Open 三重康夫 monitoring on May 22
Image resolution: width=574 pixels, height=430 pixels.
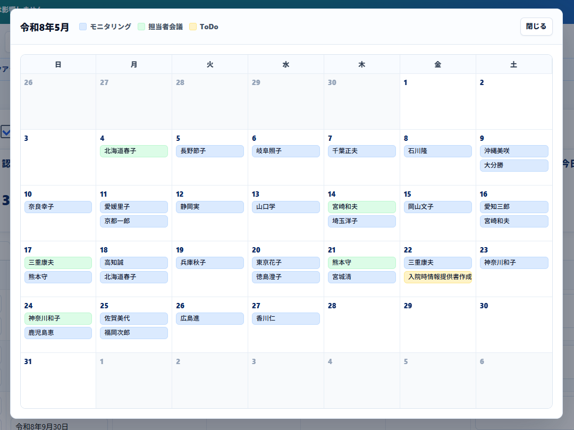[438, 263]
